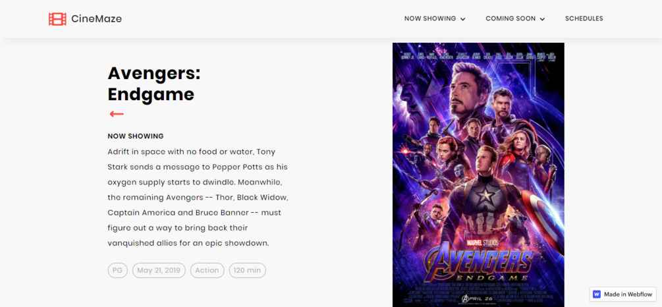Click the Made in Webflow badge text
This screenshot has width=662, height=307.
tap(628, 294)
